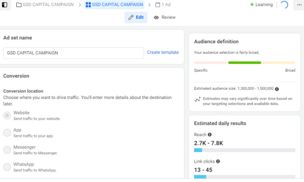Click the Ad set name text field
The width and height of the screenshot is (304, 182).
[x=73, y=53]
